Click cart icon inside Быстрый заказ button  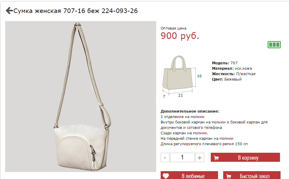tap(229, 176)
